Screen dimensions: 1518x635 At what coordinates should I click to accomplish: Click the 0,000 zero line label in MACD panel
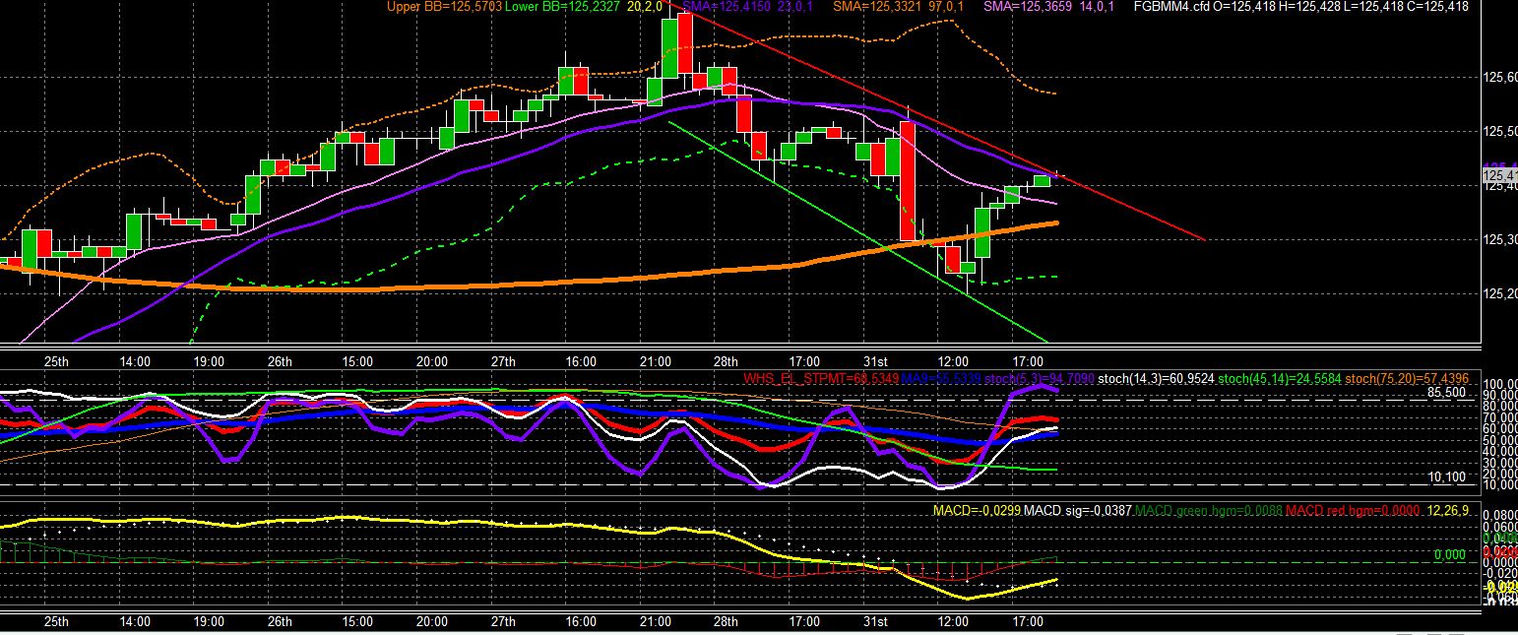1449,555
